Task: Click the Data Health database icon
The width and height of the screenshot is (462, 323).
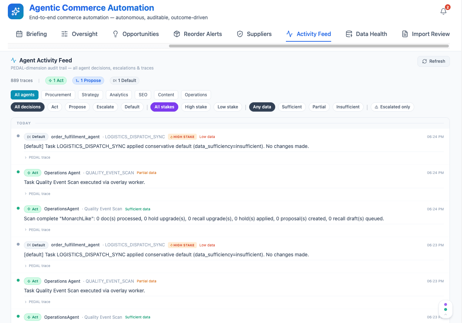Action: (349, 34)
